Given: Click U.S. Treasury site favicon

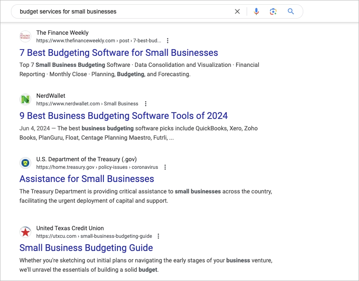Looking at the screenshot, I should point(25,163).
